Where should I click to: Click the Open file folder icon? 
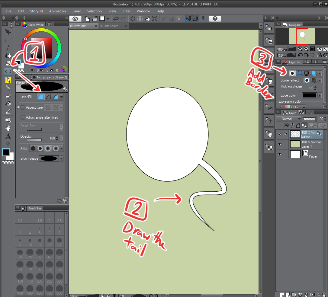pyautogui.click(x=95, y=19)
